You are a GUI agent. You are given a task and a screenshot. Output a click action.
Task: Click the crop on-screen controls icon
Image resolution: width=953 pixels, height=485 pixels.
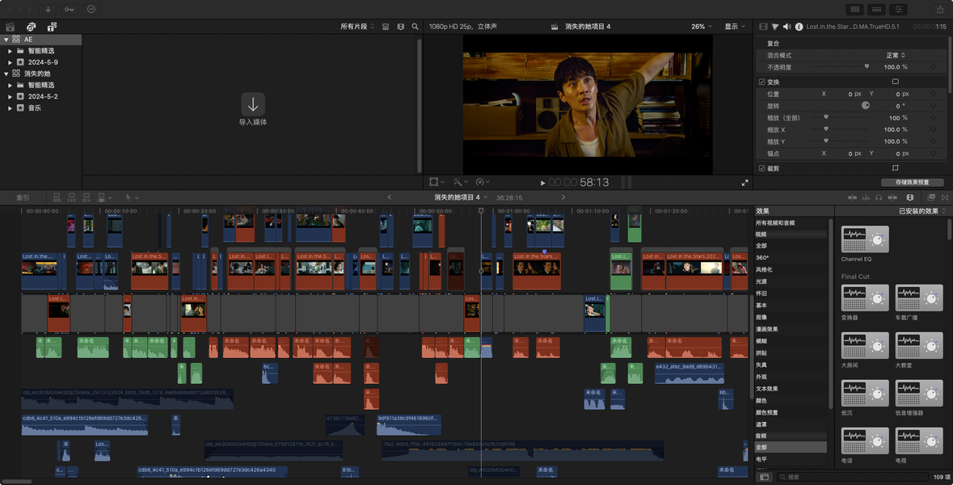896,168
